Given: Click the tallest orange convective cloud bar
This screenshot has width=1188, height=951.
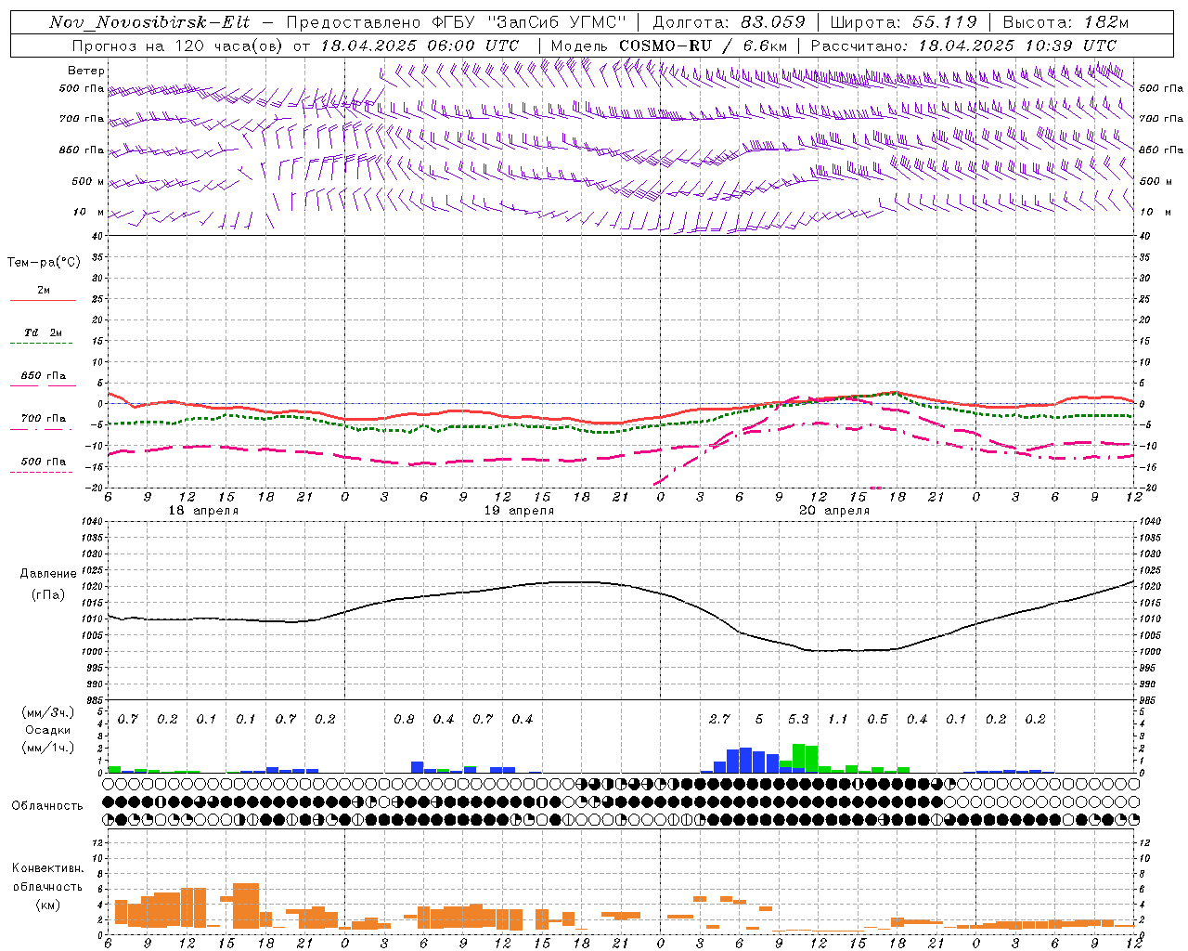Looking at the screenshot, I should coord(246,905).
